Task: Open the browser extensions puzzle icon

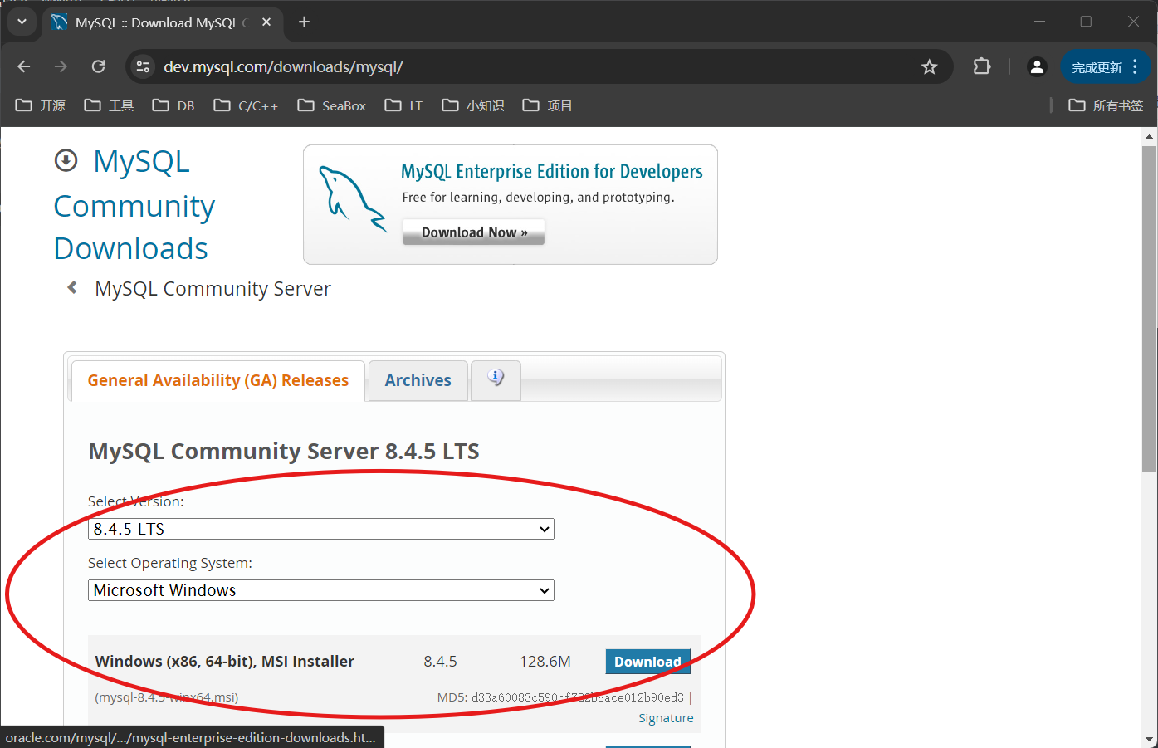Action: [982, 66]
